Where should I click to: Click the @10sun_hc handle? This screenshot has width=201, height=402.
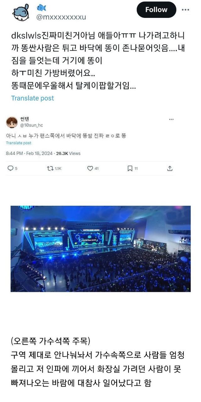click(31, 125)
